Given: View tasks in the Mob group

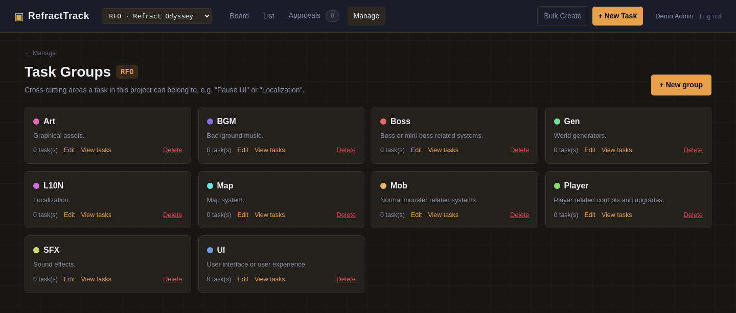Looking at the screenshot, I should point(443,215).
